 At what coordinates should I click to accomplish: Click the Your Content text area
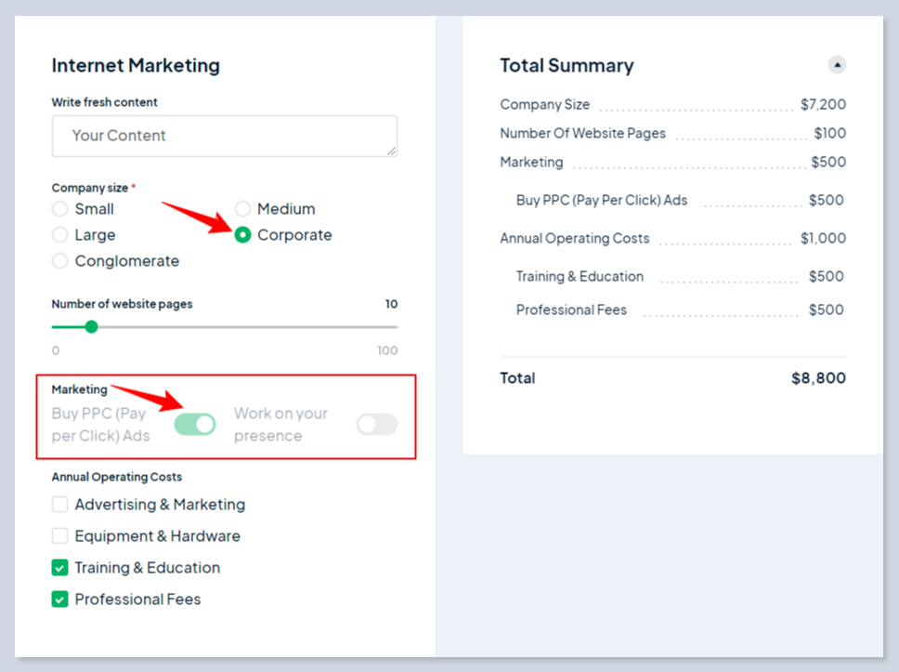pos(224,136)
